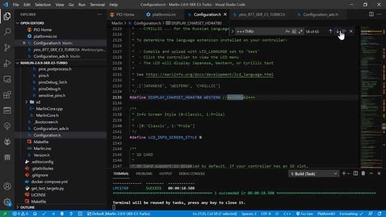Toggle Find in Selection

click(x=344, y=31)
